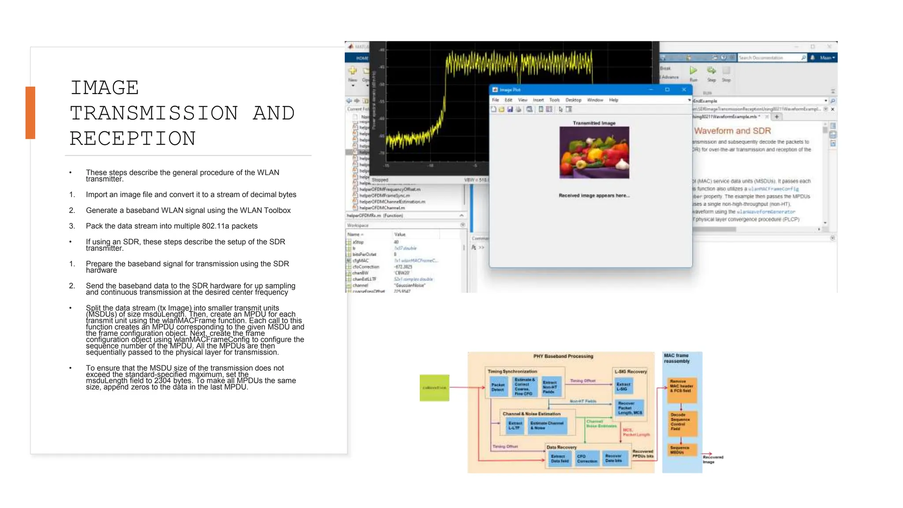Open the New button dropdown arrow

coord(353,86)
